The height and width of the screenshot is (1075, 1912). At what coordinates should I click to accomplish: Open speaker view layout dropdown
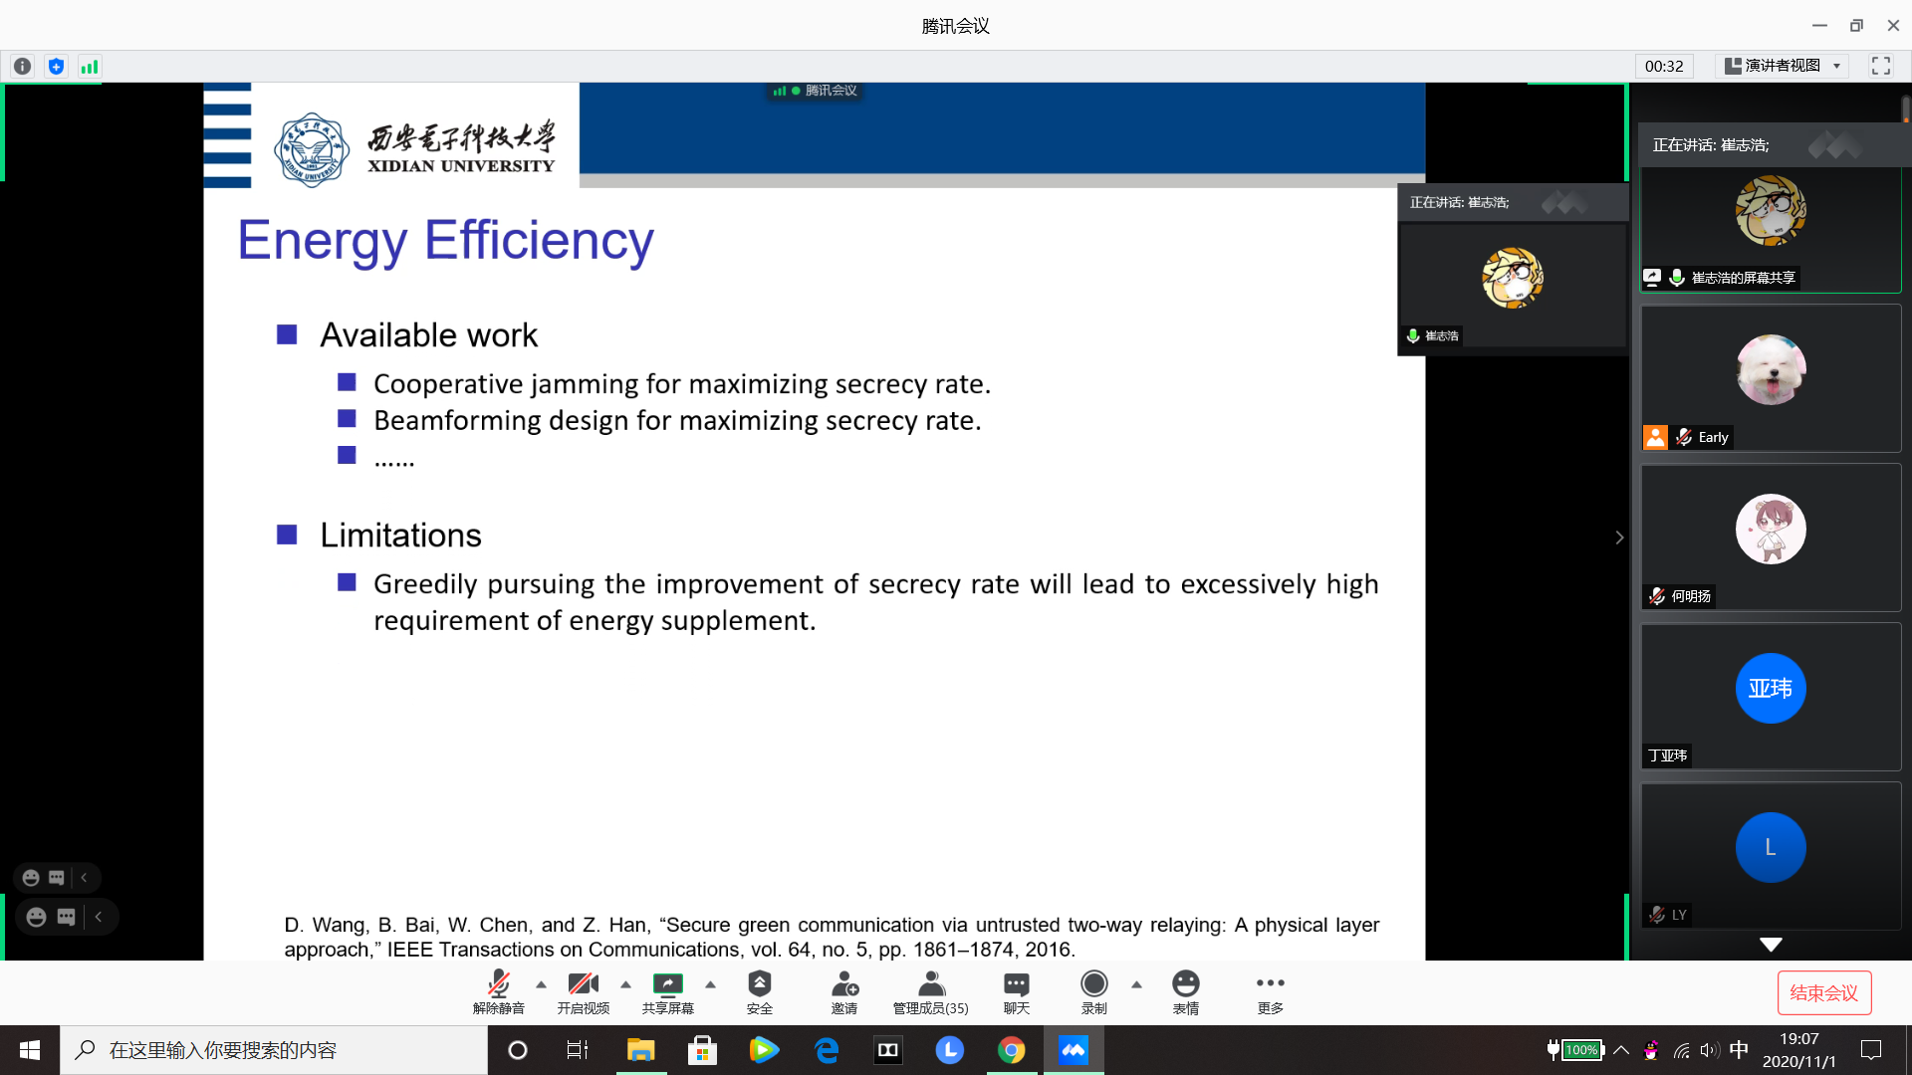pos(1783,66)
